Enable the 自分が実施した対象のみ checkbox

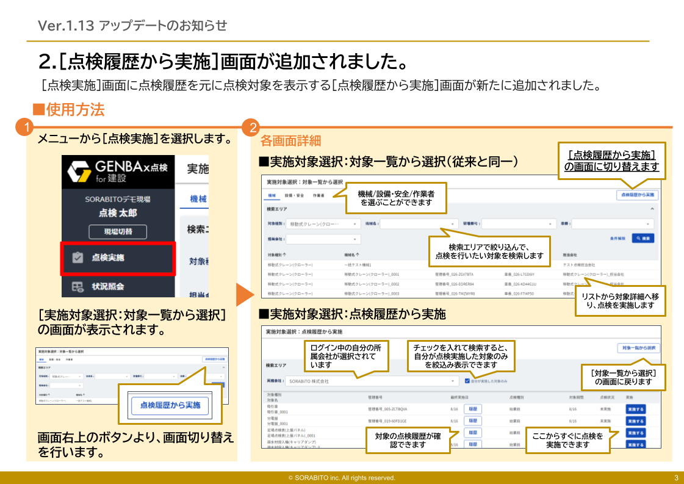tap(466, 381)
